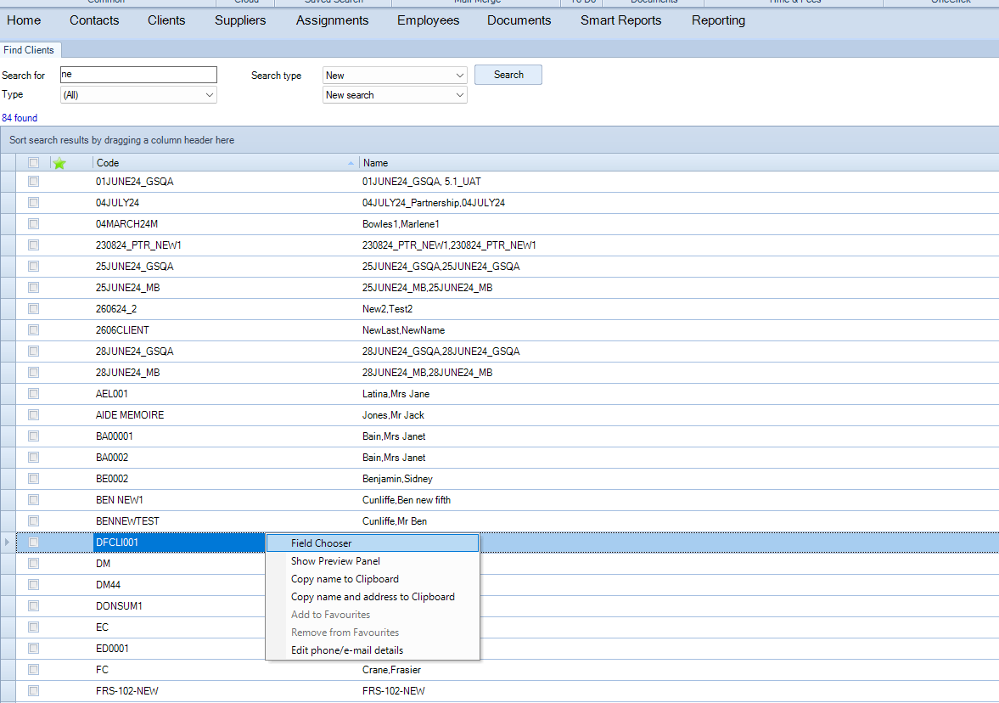The height and width of the screenshot is (703, 999).
Task: Open the Type dropdown showing (All)
Action: tap(138, 95)
